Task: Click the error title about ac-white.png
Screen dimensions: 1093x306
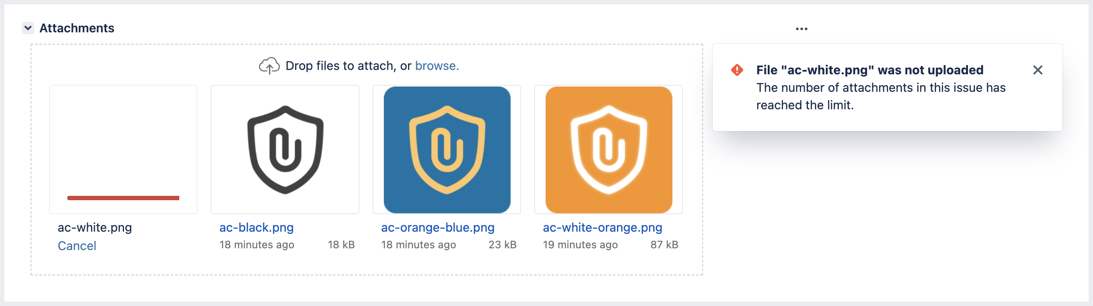Action: pyautogui.click(x=870, y=70)
